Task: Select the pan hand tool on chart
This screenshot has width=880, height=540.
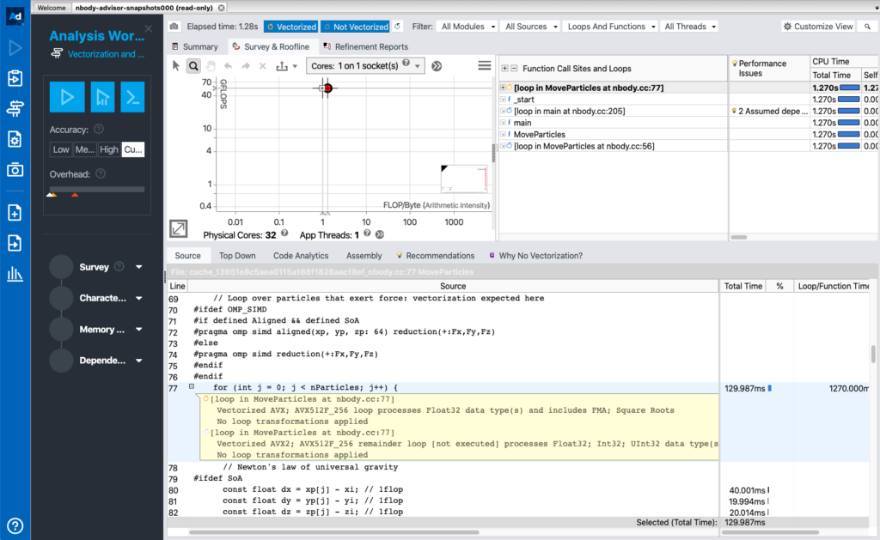Action: (x=211, y=65)
